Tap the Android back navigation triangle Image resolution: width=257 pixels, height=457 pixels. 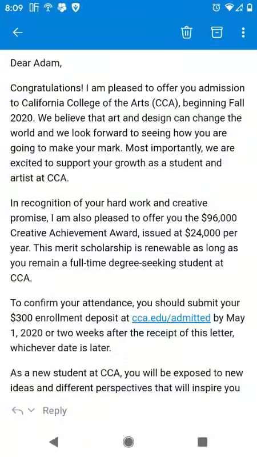point(54,442)
